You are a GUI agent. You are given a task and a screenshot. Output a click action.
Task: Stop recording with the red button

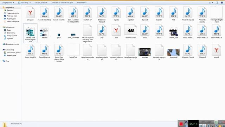(181, 124)
